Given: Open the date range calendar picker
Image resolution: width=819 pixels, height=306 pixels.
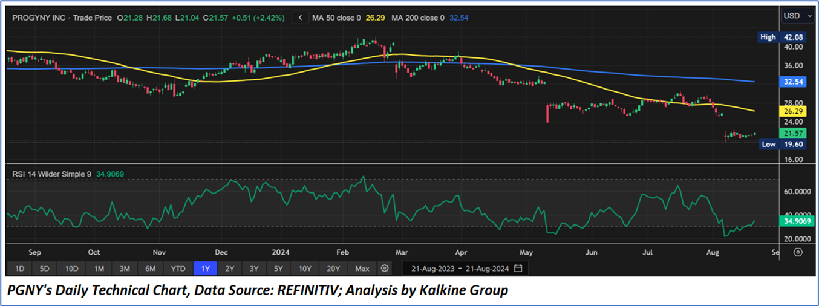Looking at the screenshot, I should (518, 268).
